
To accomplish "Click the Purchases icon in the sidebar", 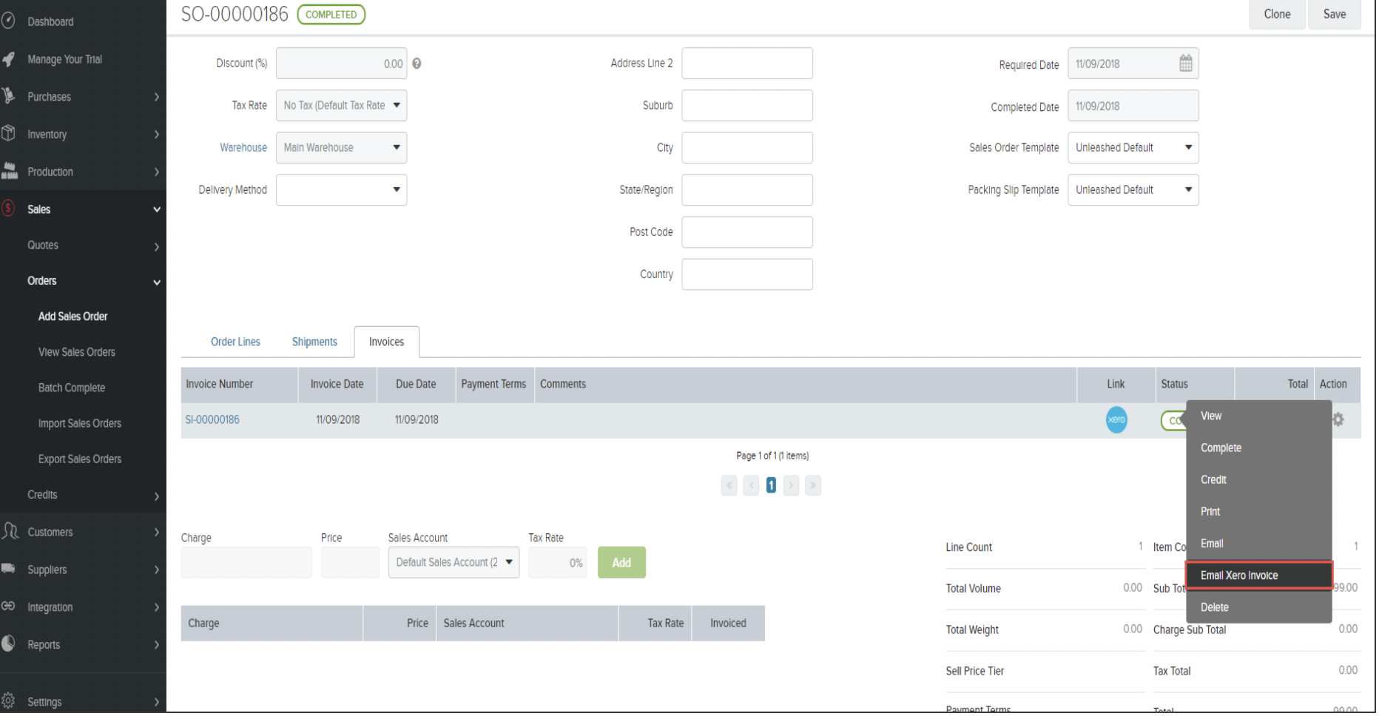I will (10, 96).
